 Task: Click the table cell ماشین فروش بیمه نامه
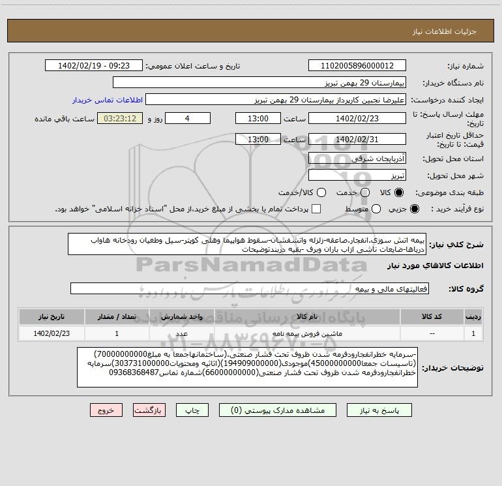(x=307, y=333)
